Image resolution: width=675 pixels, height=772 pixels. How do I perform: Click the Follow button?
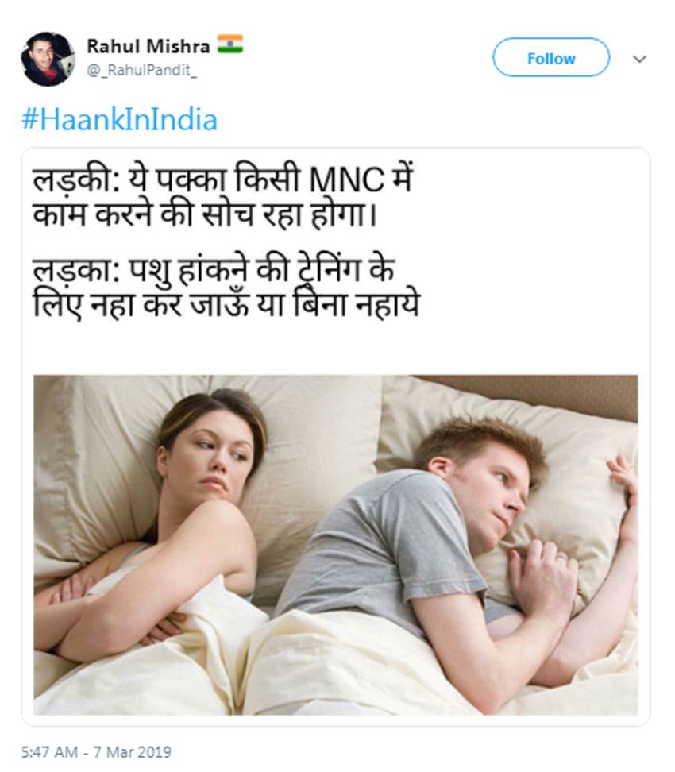551,58
